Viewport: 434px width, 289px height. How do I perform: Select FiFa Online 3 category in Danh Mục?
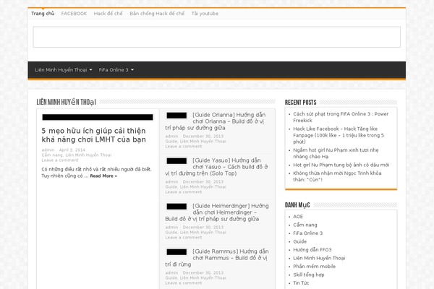[x=308, y=233]
